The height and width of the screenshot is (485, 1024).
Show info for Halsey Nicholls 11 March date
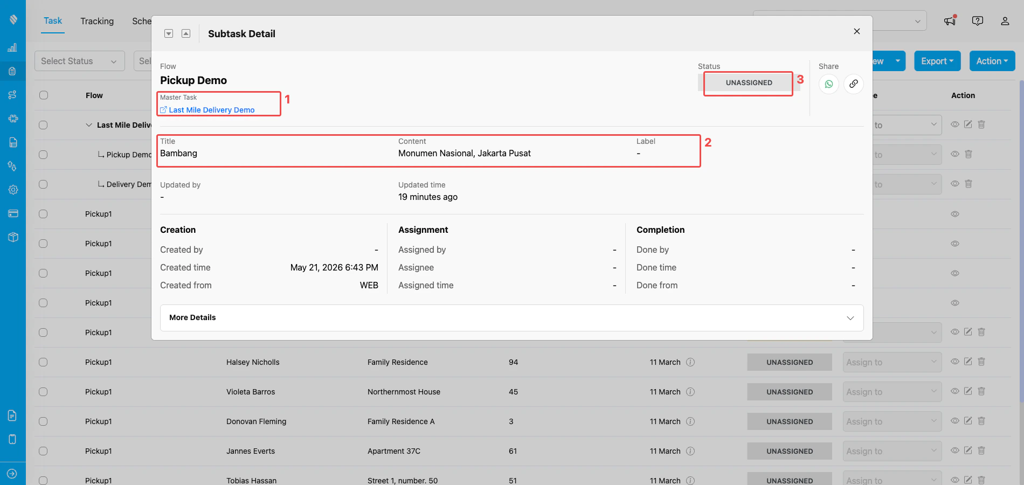click(690, 362)
